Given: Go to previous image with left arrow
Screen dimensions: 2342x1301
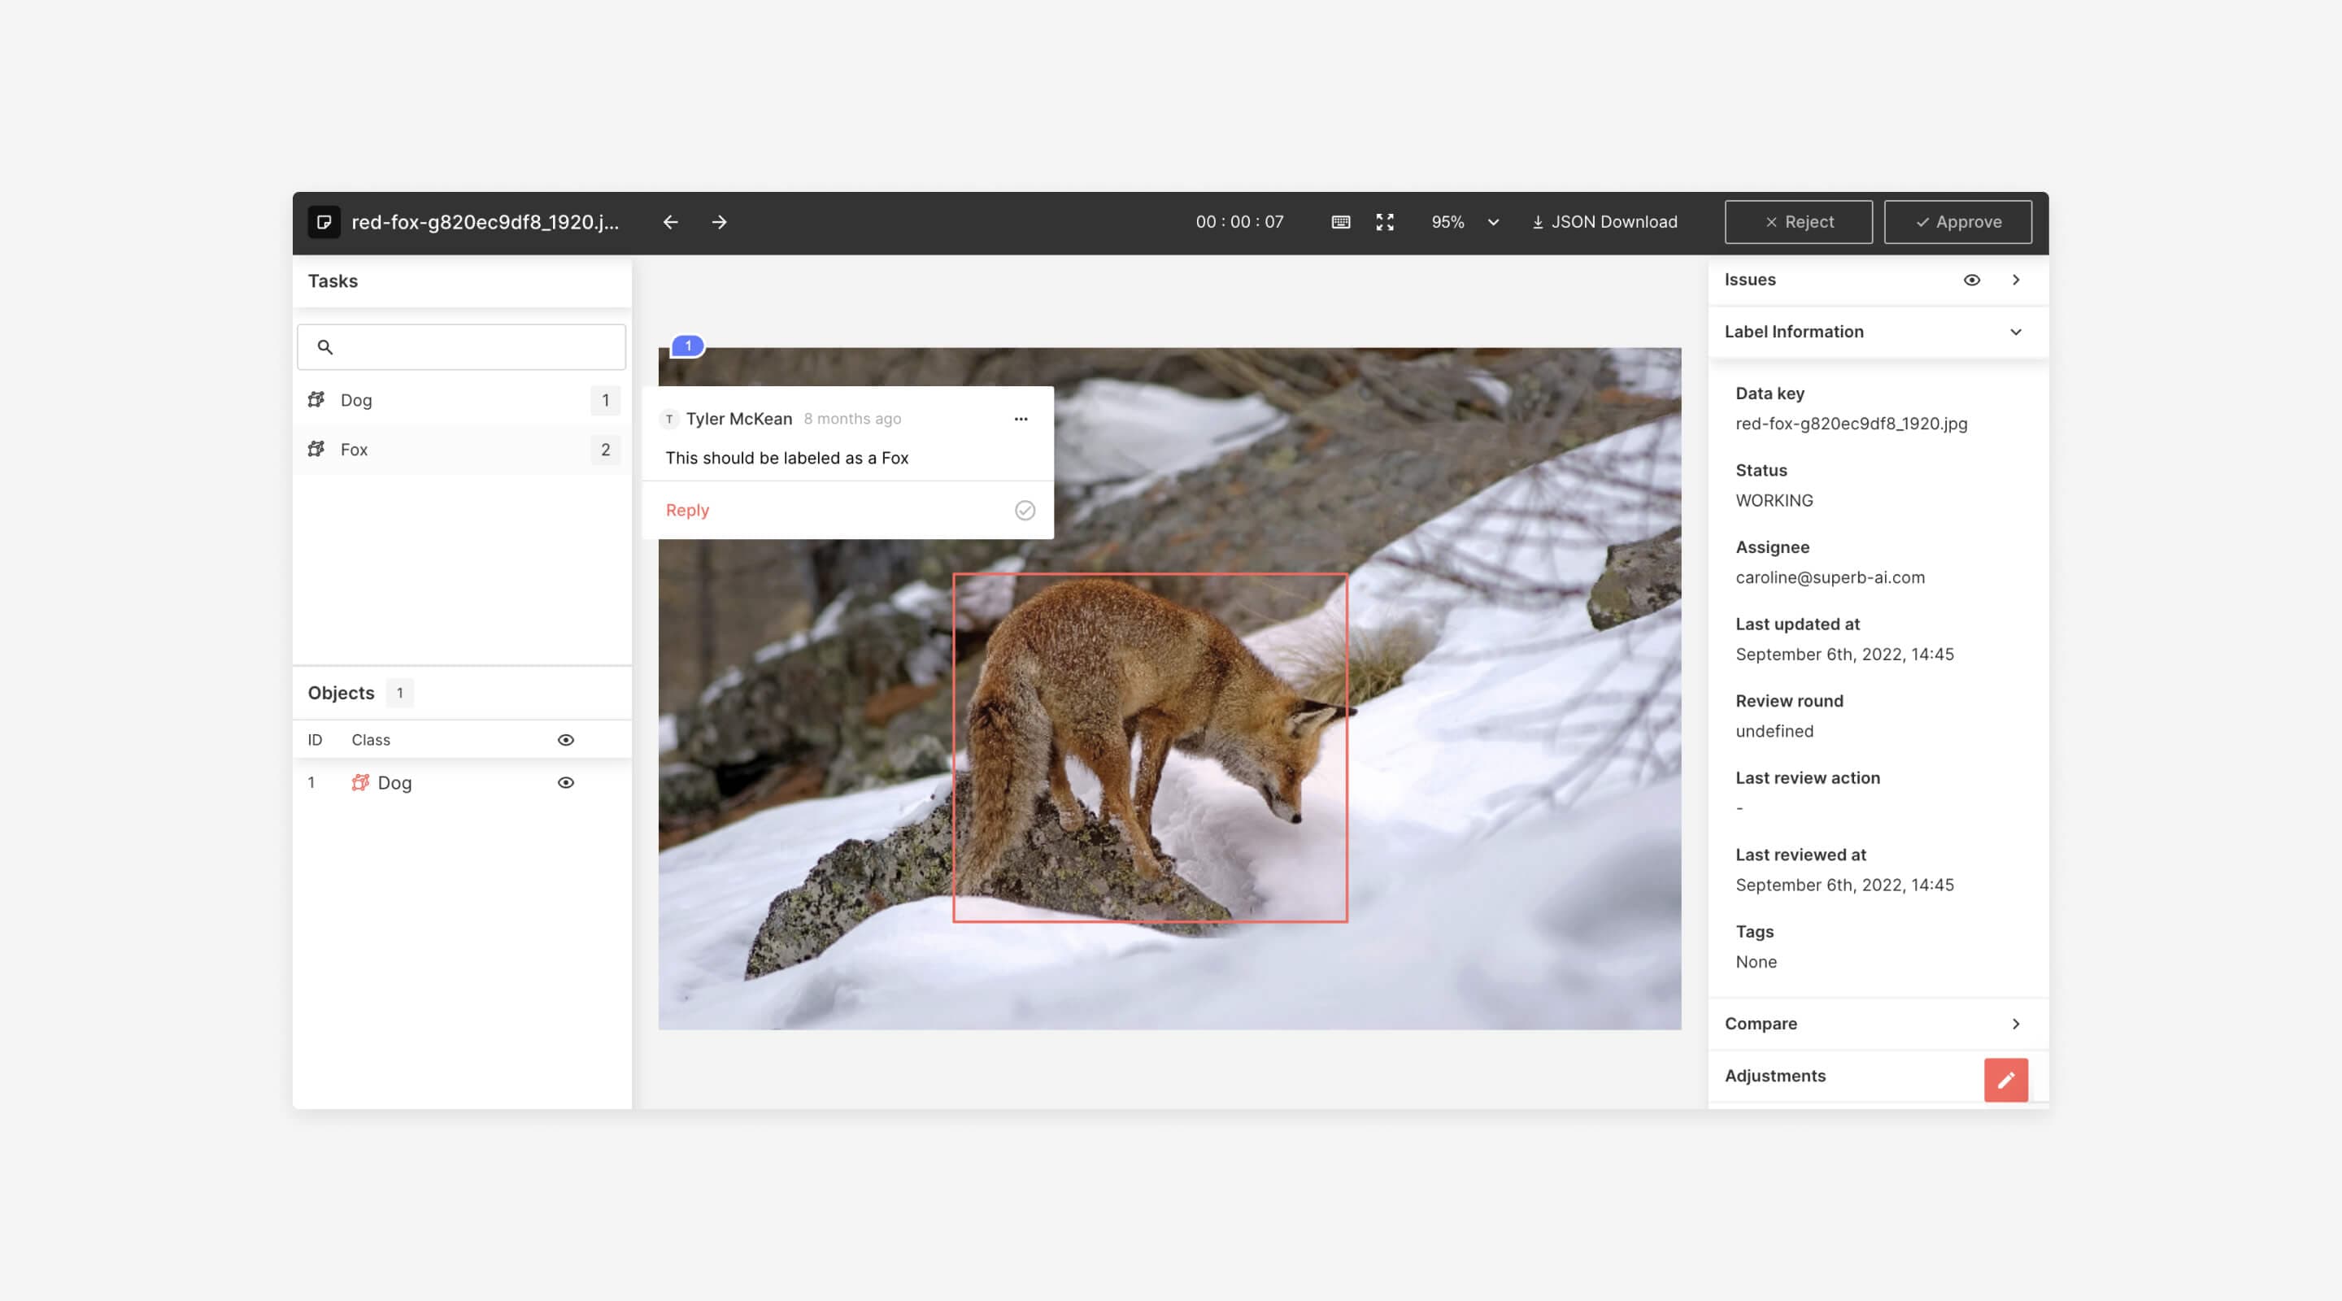Looking at the screenshot, I should [670, 222].
